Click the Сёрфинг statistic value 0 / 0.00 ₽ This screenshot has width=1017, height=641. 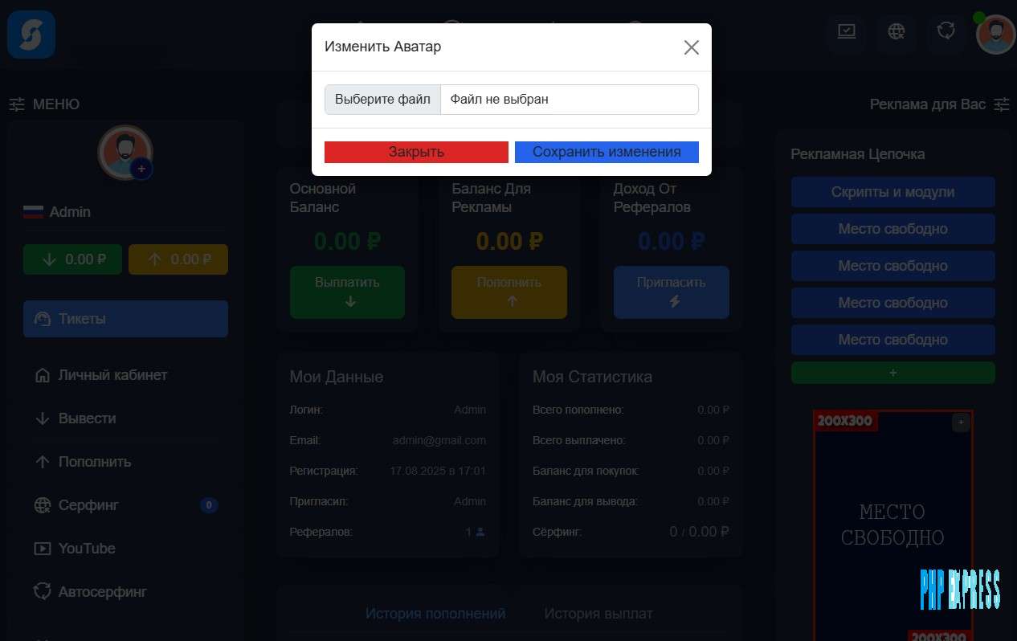(700, 532)
